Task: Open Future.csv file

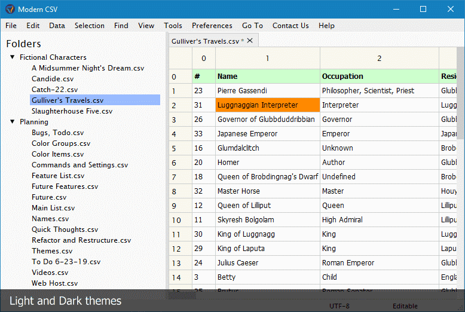Action: pos(49,197)
